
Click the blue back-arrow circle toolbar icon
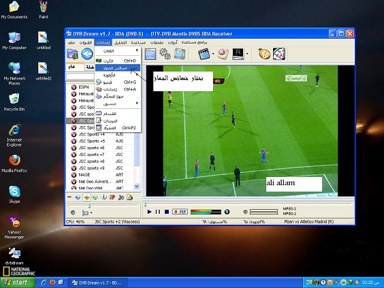click(x=87, y=54)
